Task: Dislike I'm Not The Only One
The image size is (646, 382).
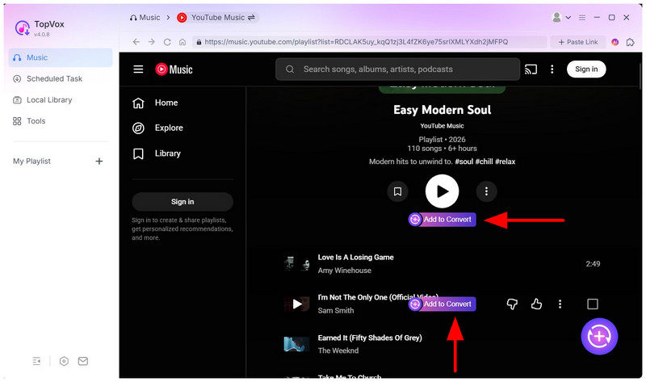Action: pyautogui.click(x=512, y=304)
